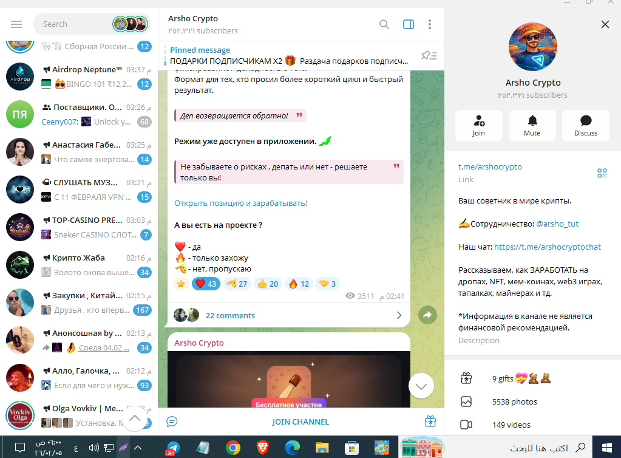Open the Алло, Галочка channel
Screen dimensions: 621x458
(79, 378)
